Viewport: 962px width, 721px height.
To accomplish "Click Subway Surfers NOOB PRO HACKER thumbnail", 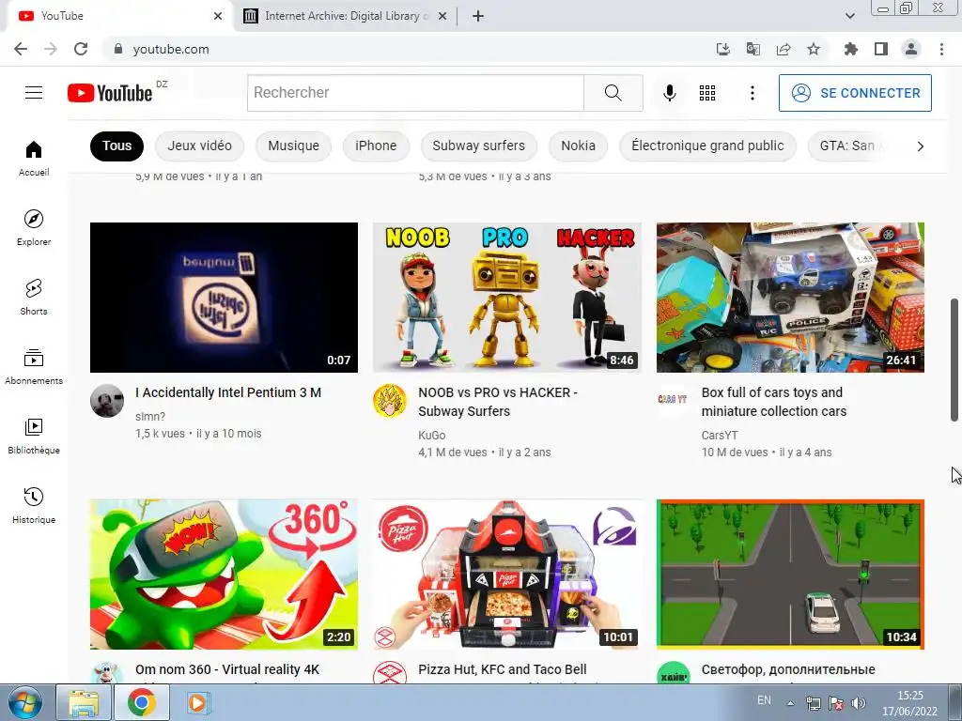I will click(x=506, y=298).
